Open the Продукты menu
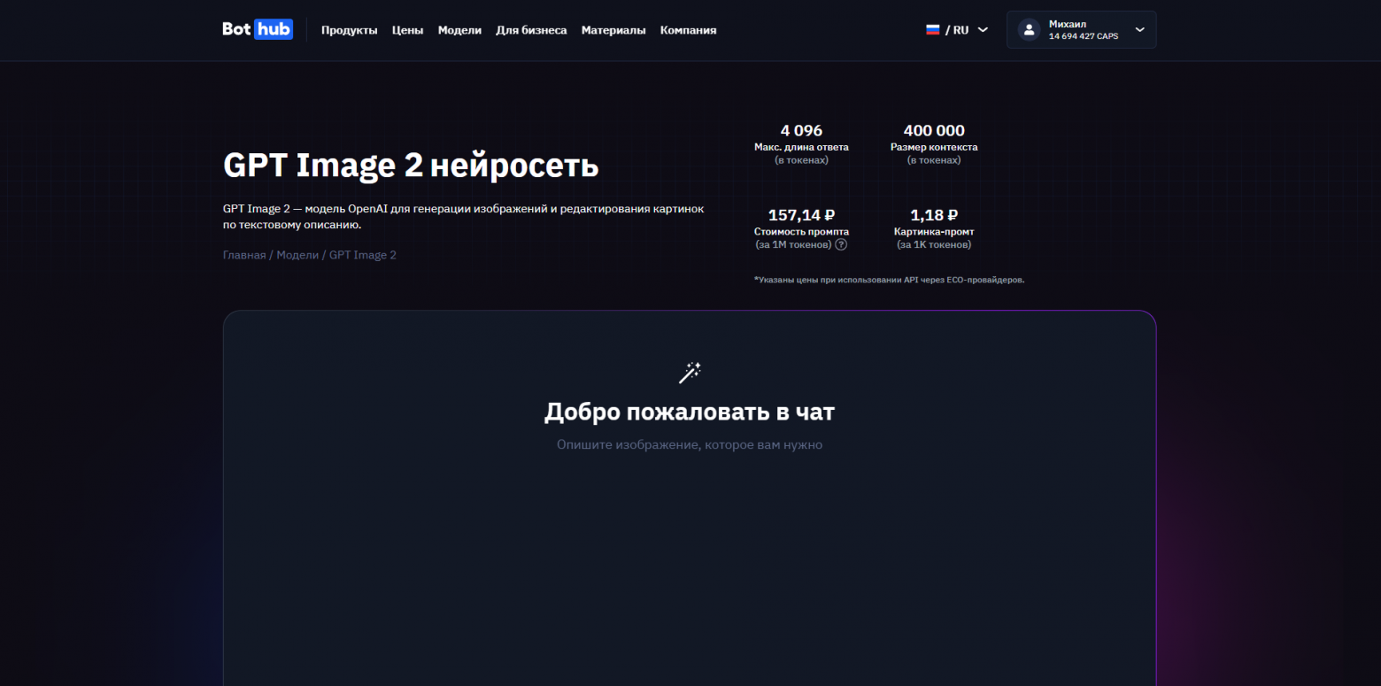 (350, 30)
